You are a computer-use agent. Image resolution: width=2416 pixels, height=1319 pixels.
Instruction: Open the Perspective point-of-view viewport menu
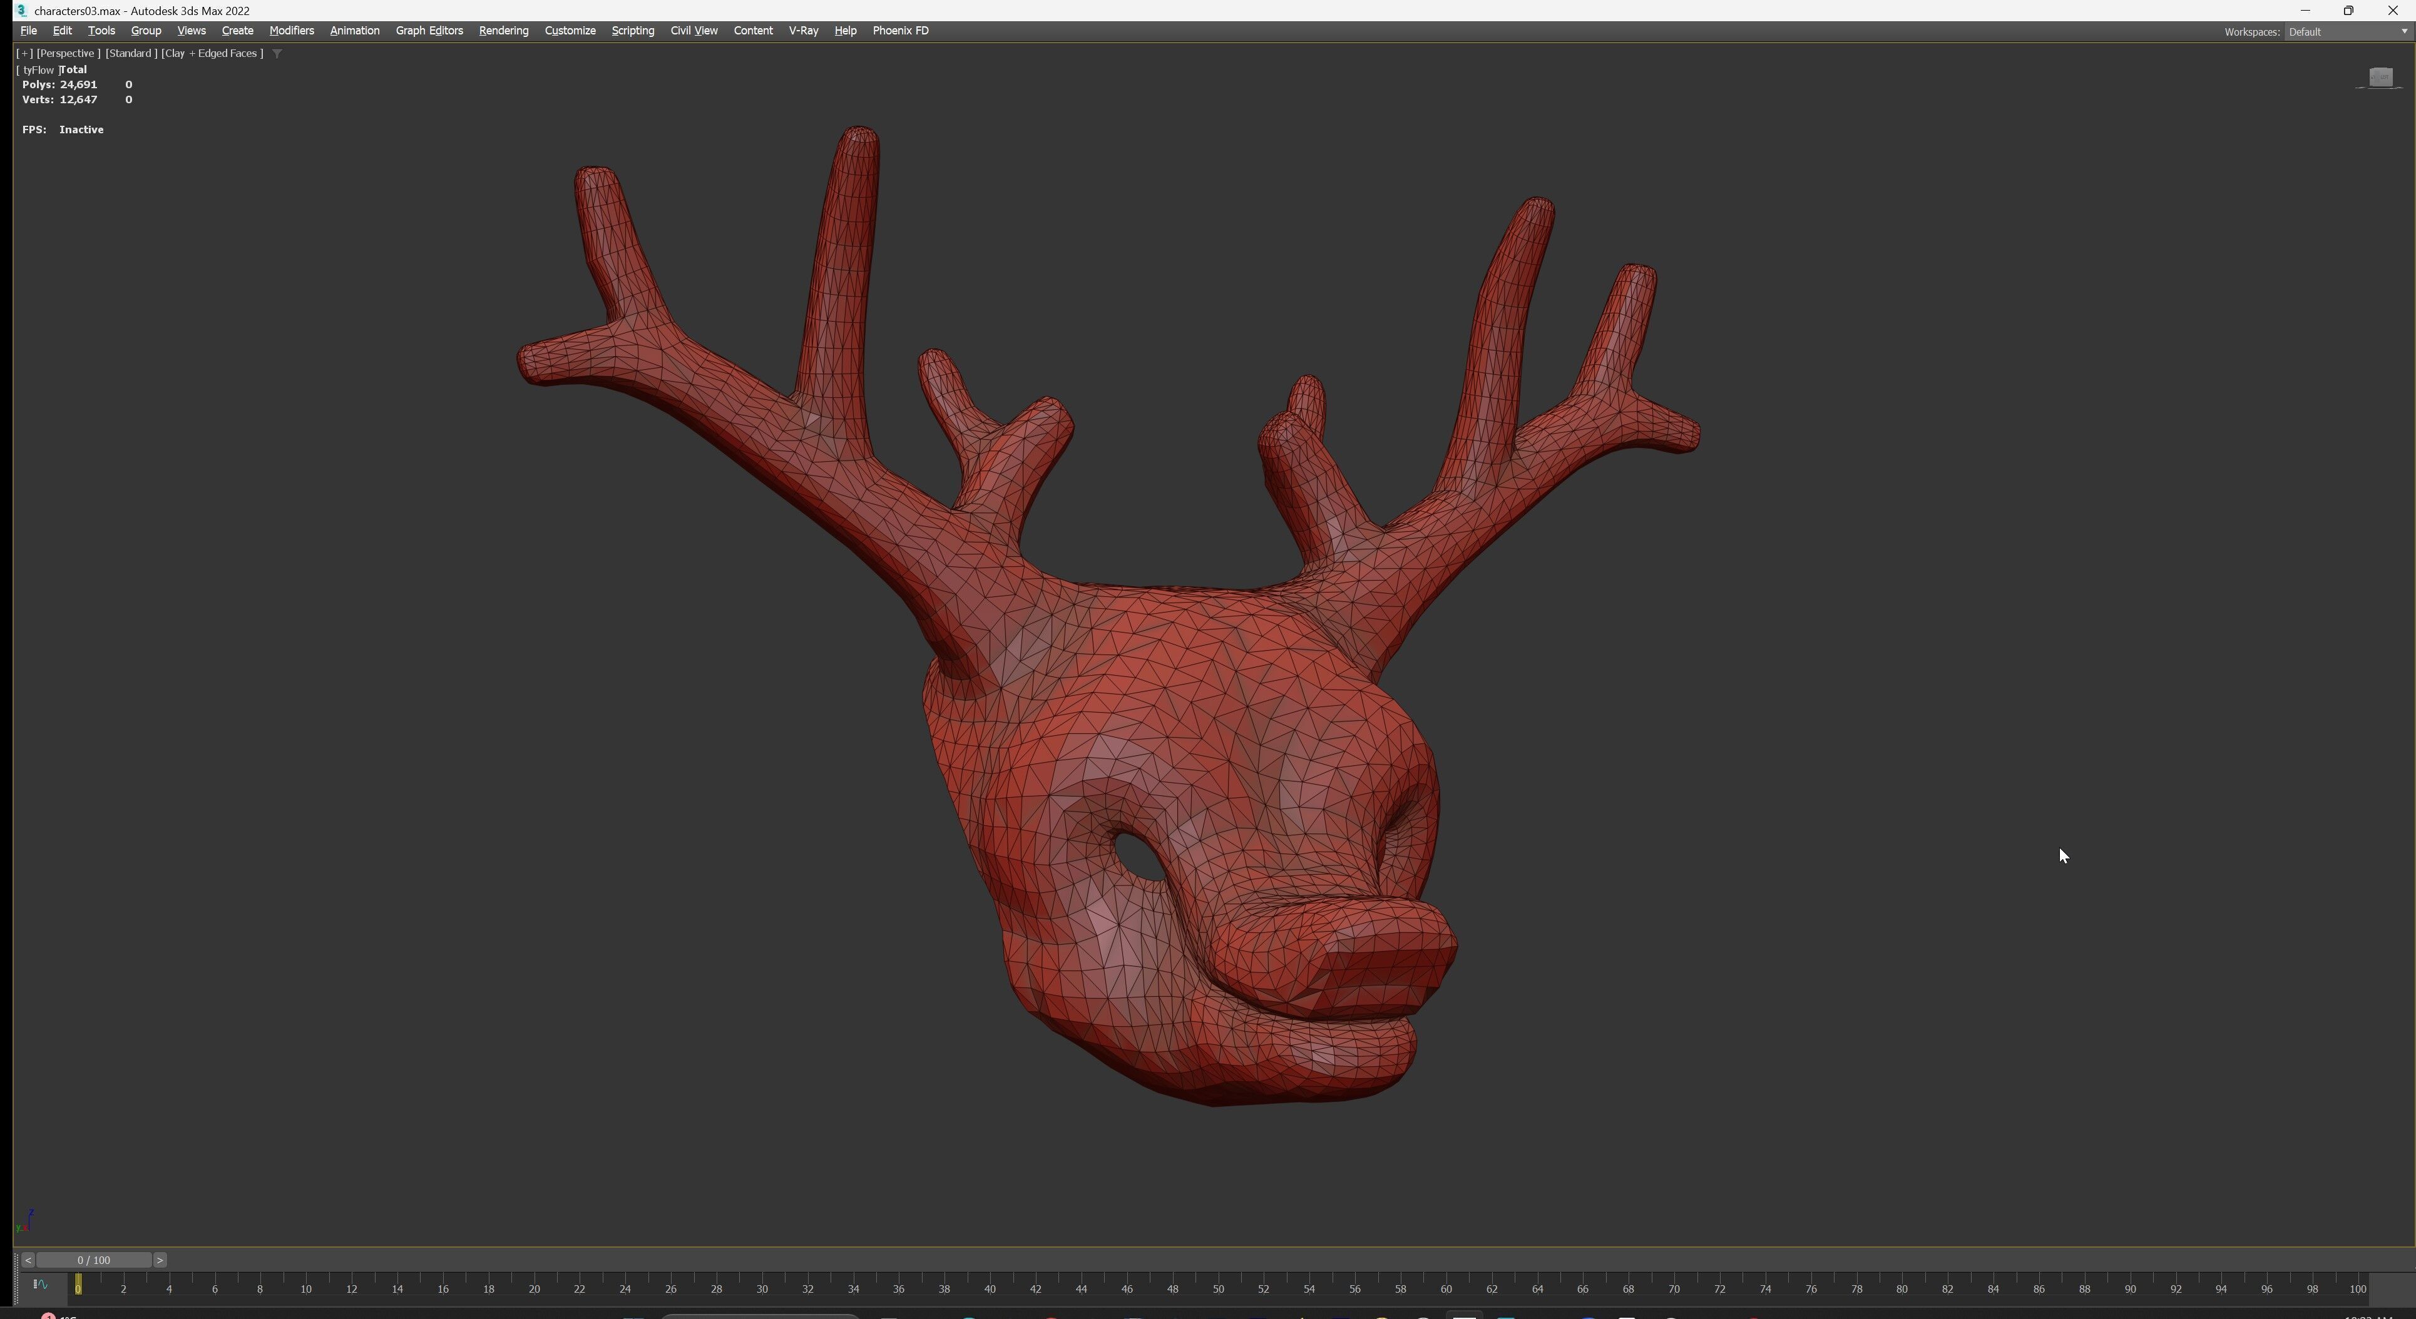pos(68,53)
